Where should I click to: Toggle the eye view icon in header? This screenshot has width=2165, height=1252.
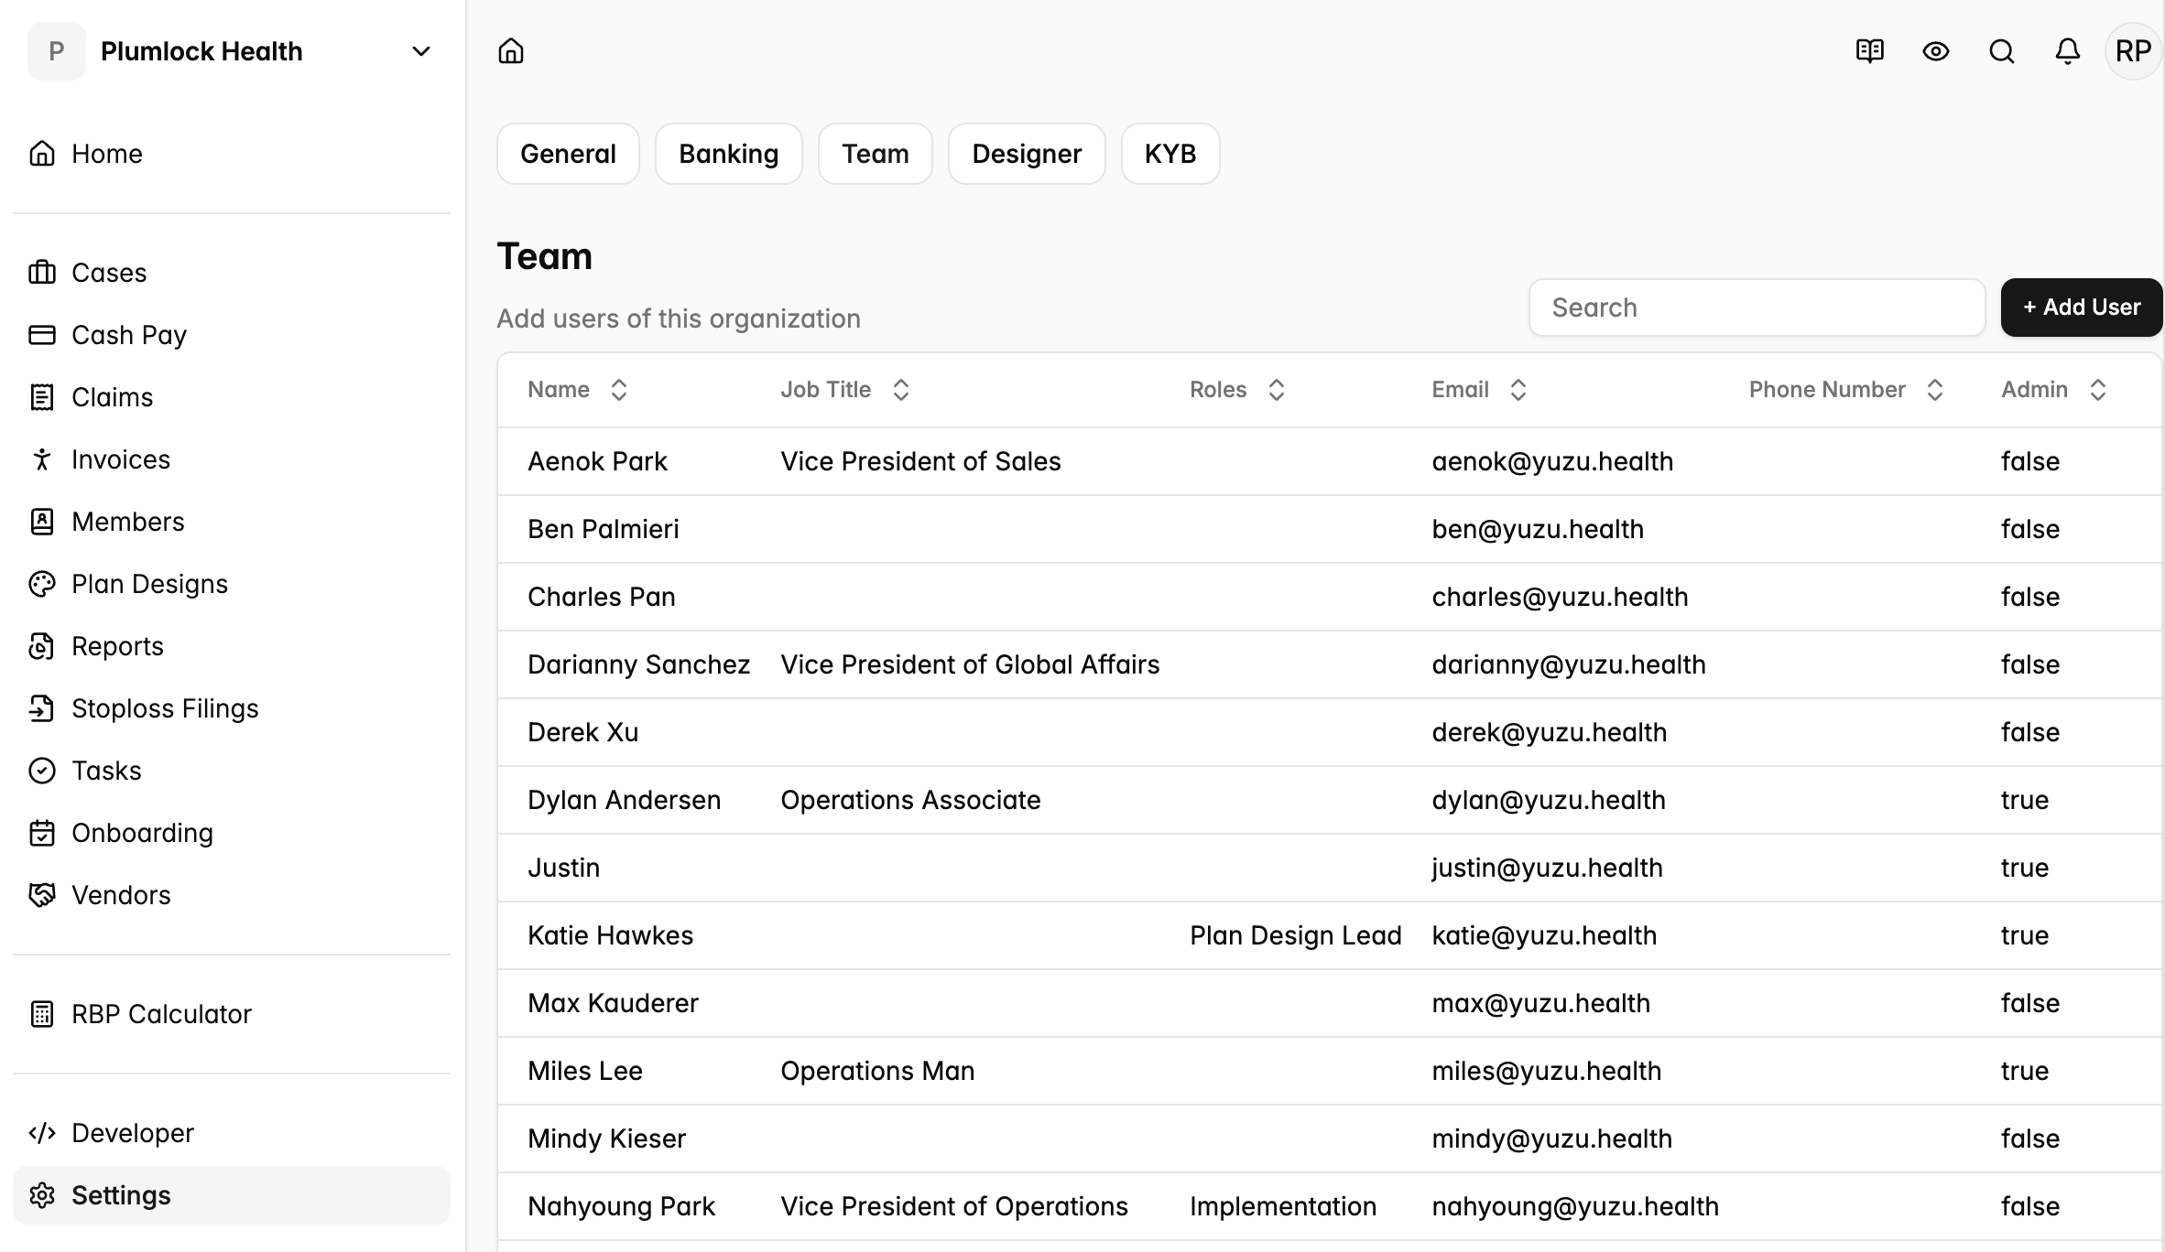tap(1935, 51)
